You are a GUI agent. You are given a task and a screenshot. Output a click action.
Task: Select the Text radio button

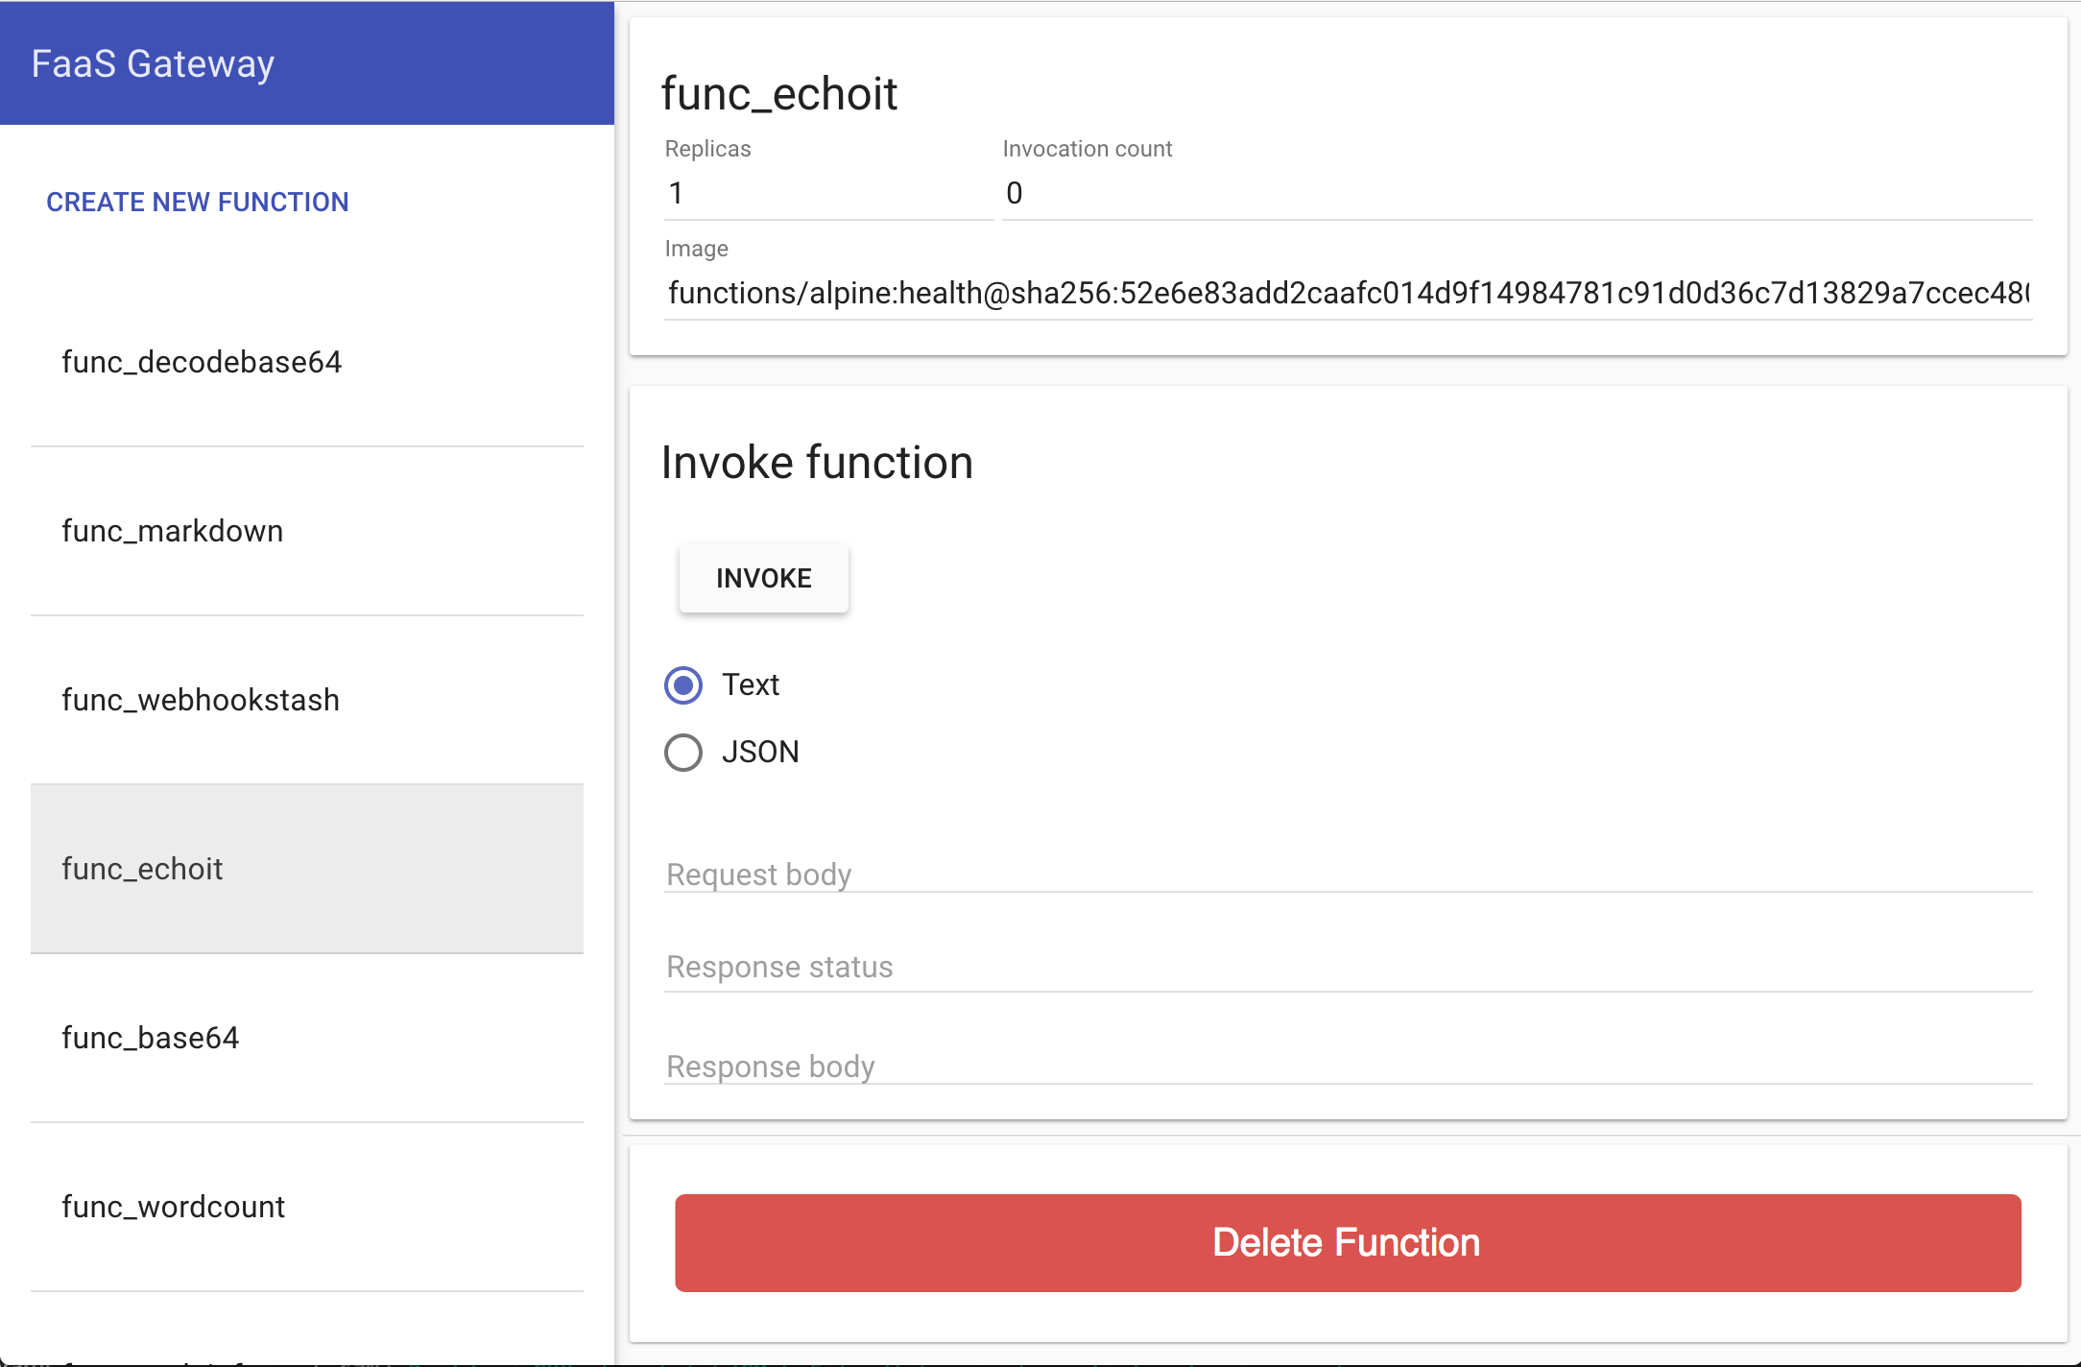(683, 685)
